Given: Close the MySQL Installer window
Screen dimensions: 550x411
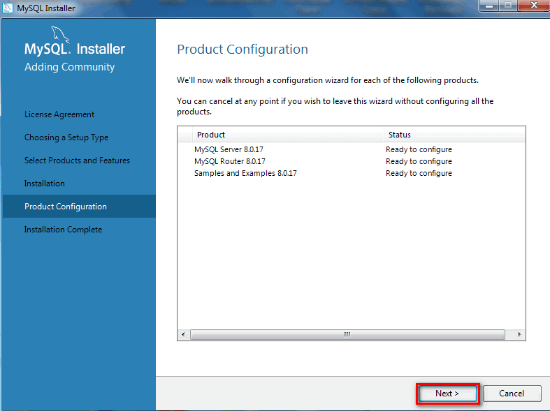Looking at the screenshot, I should click(534, 6).
